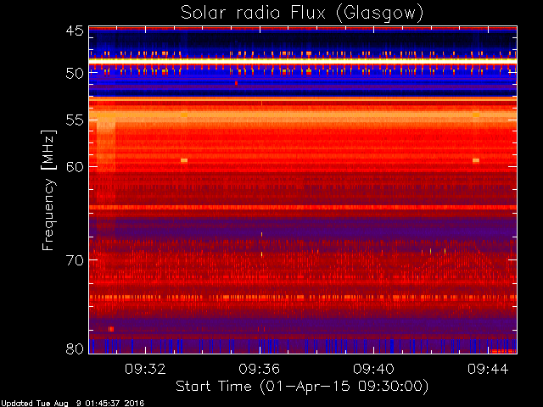This screenshot has width=543, height=407.
Task: Click the 60 frequency tick label
Action: click(75, 167)
